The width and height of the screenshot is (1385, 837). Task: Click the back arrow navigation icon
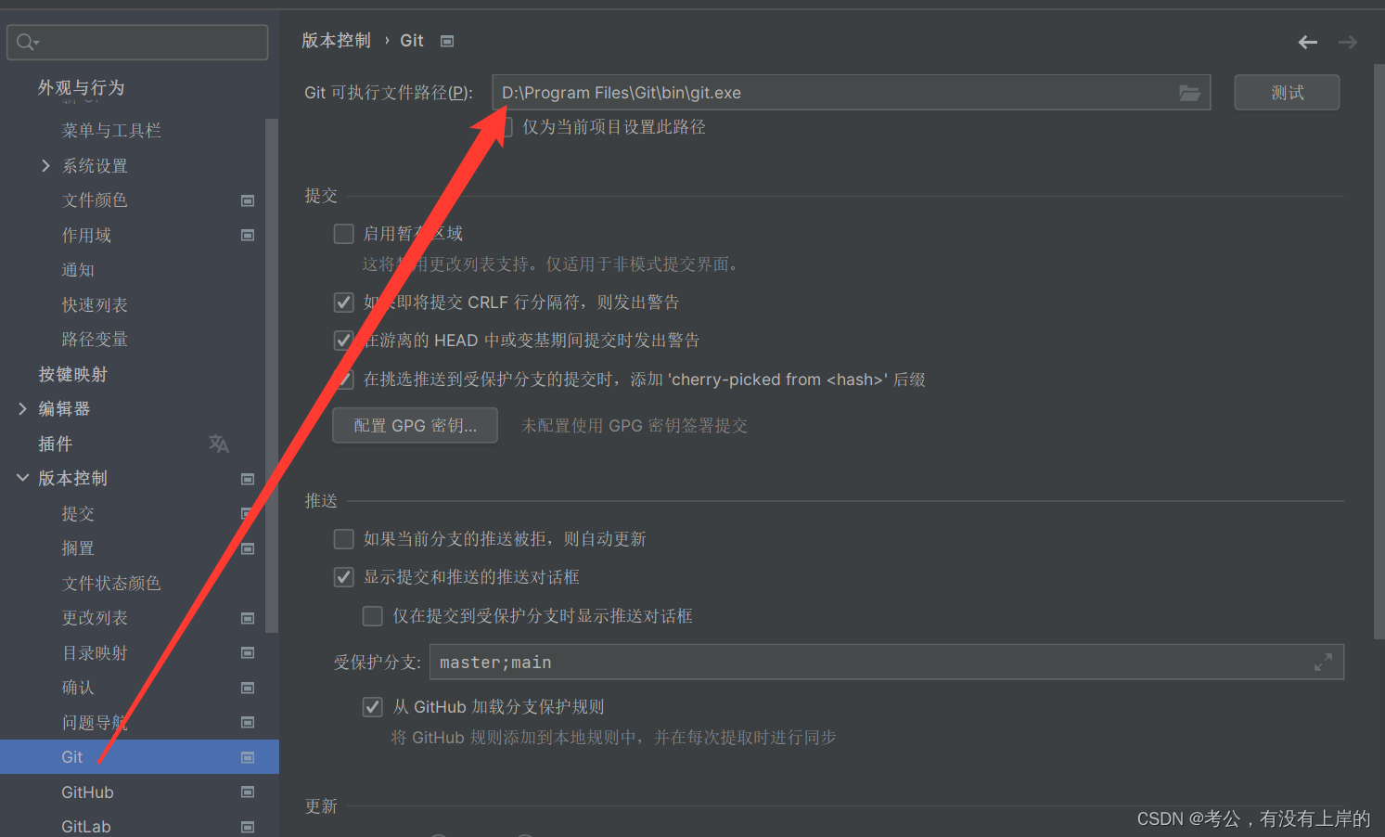pos(1308,42)
